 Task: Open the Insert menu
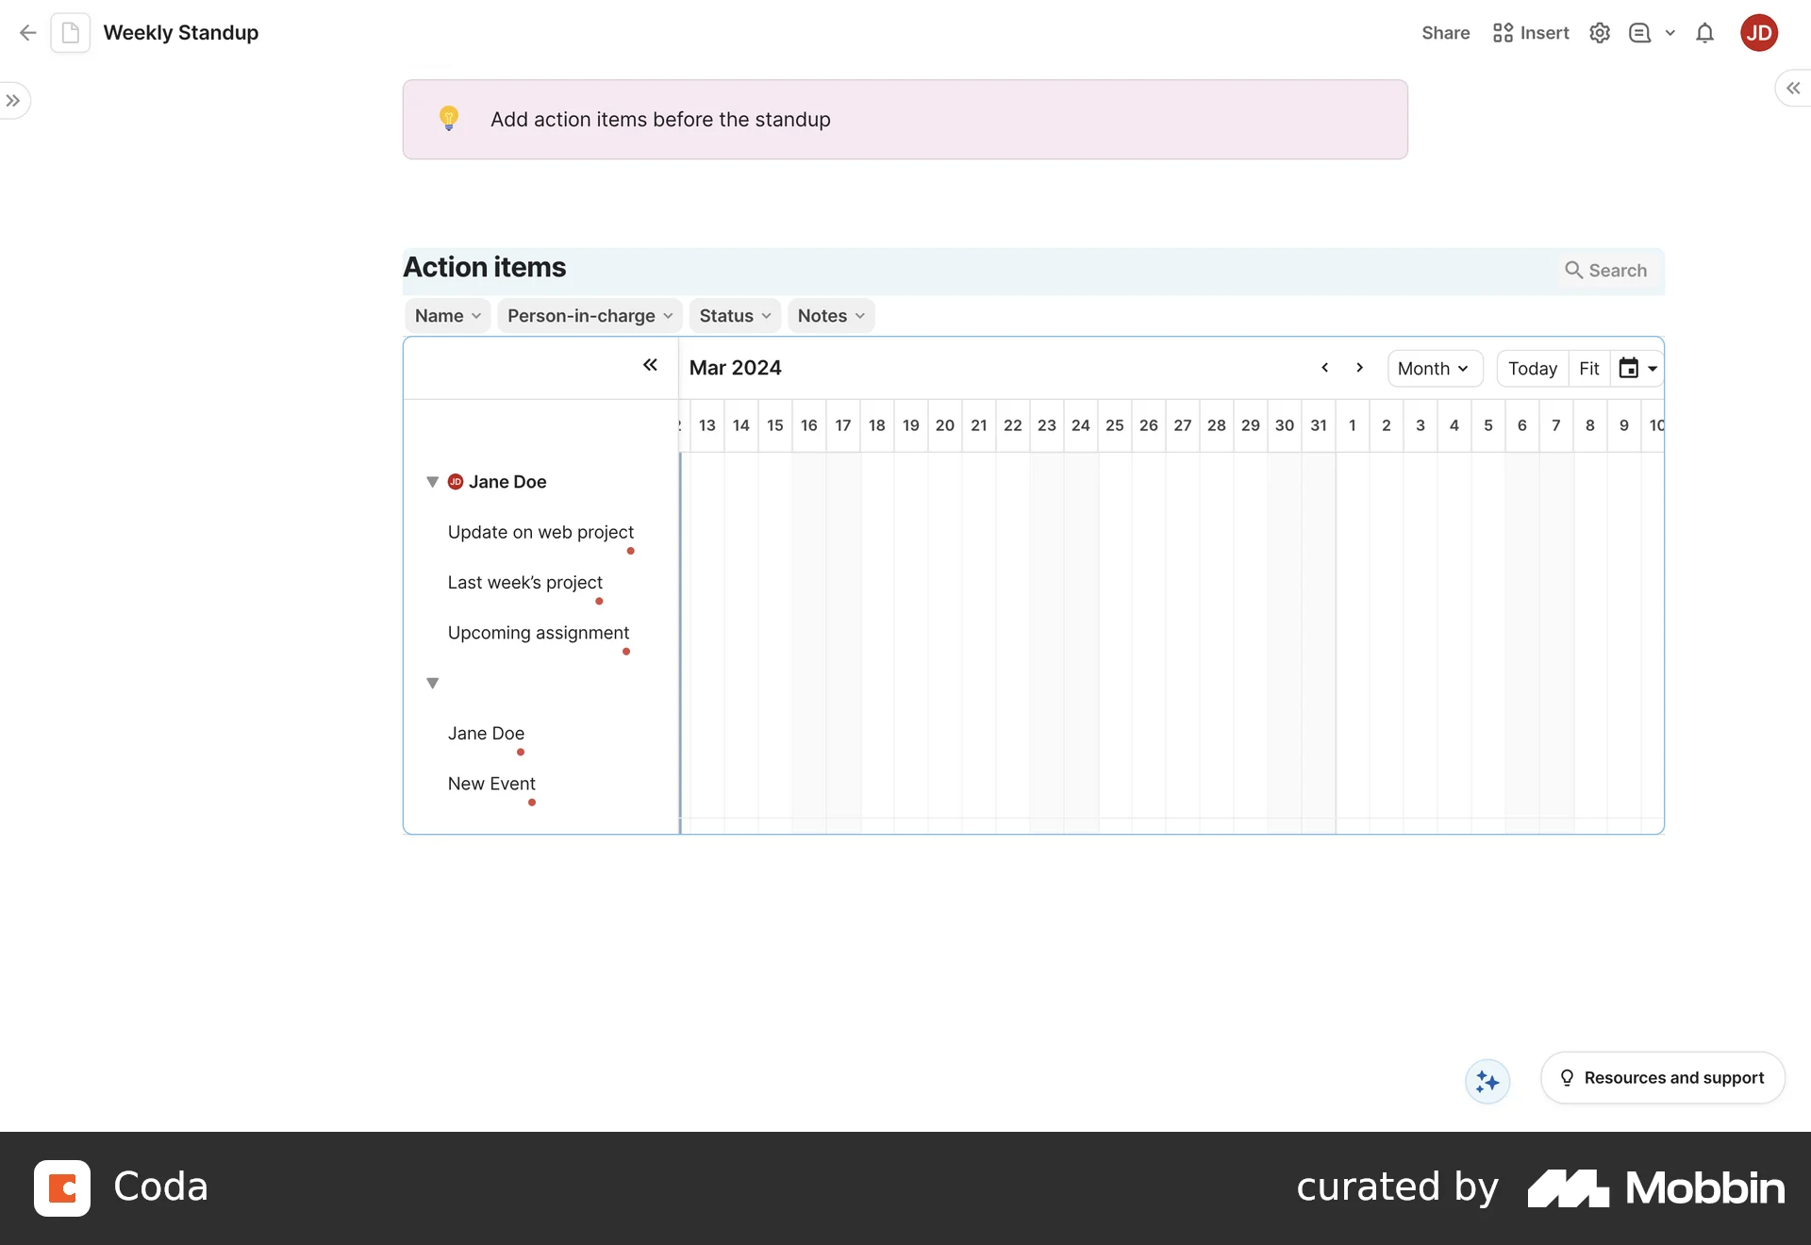pyautogui.click(x=1531, y=33)
